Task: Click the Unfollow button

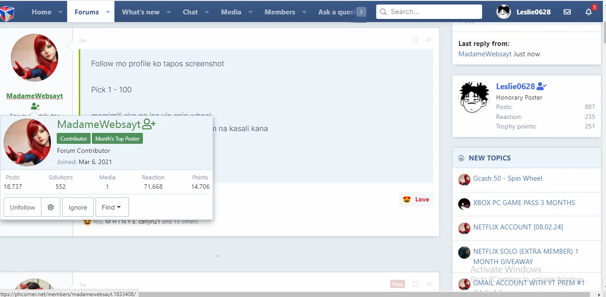Action: tap(23, 207)
